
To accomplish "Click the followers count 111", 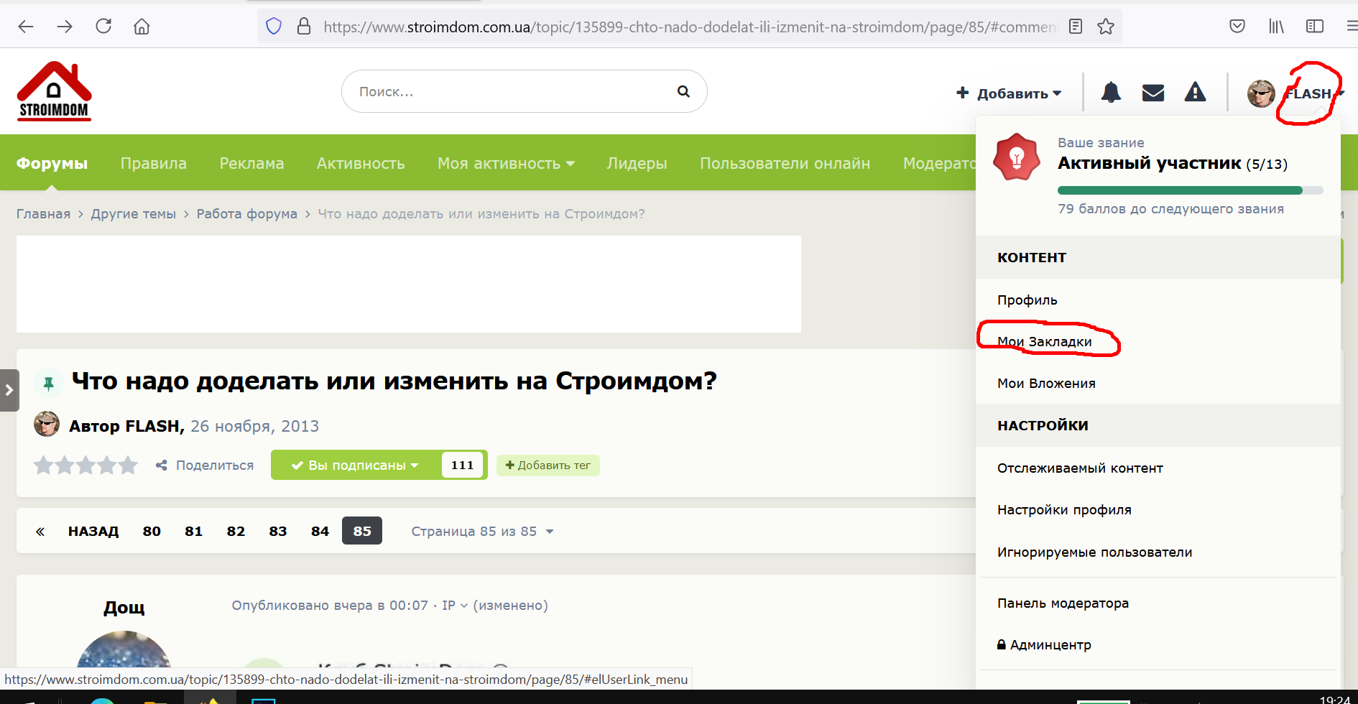I will pos(462,466).
